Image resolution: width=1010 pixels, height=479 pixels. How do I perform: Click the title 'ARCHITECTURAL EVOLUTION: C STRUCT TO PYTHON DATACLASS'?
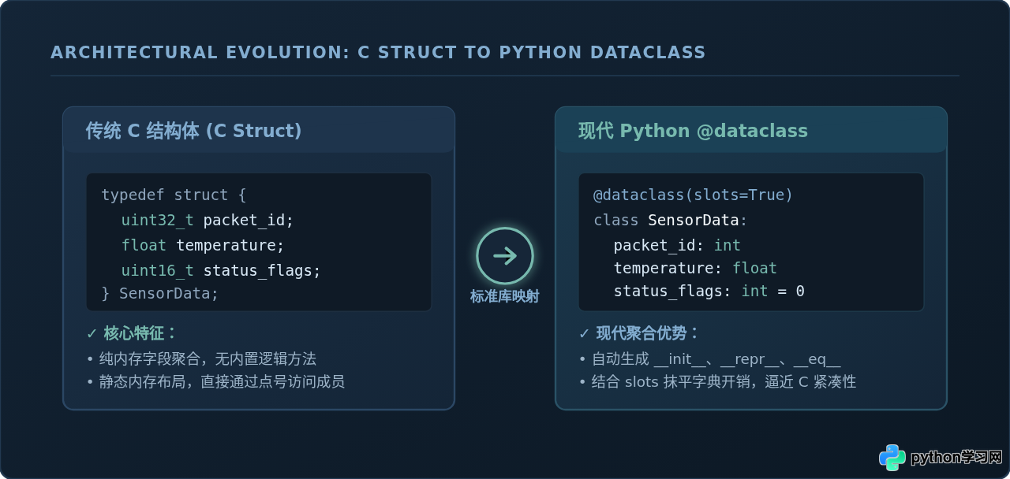click(x=378, y=53)
